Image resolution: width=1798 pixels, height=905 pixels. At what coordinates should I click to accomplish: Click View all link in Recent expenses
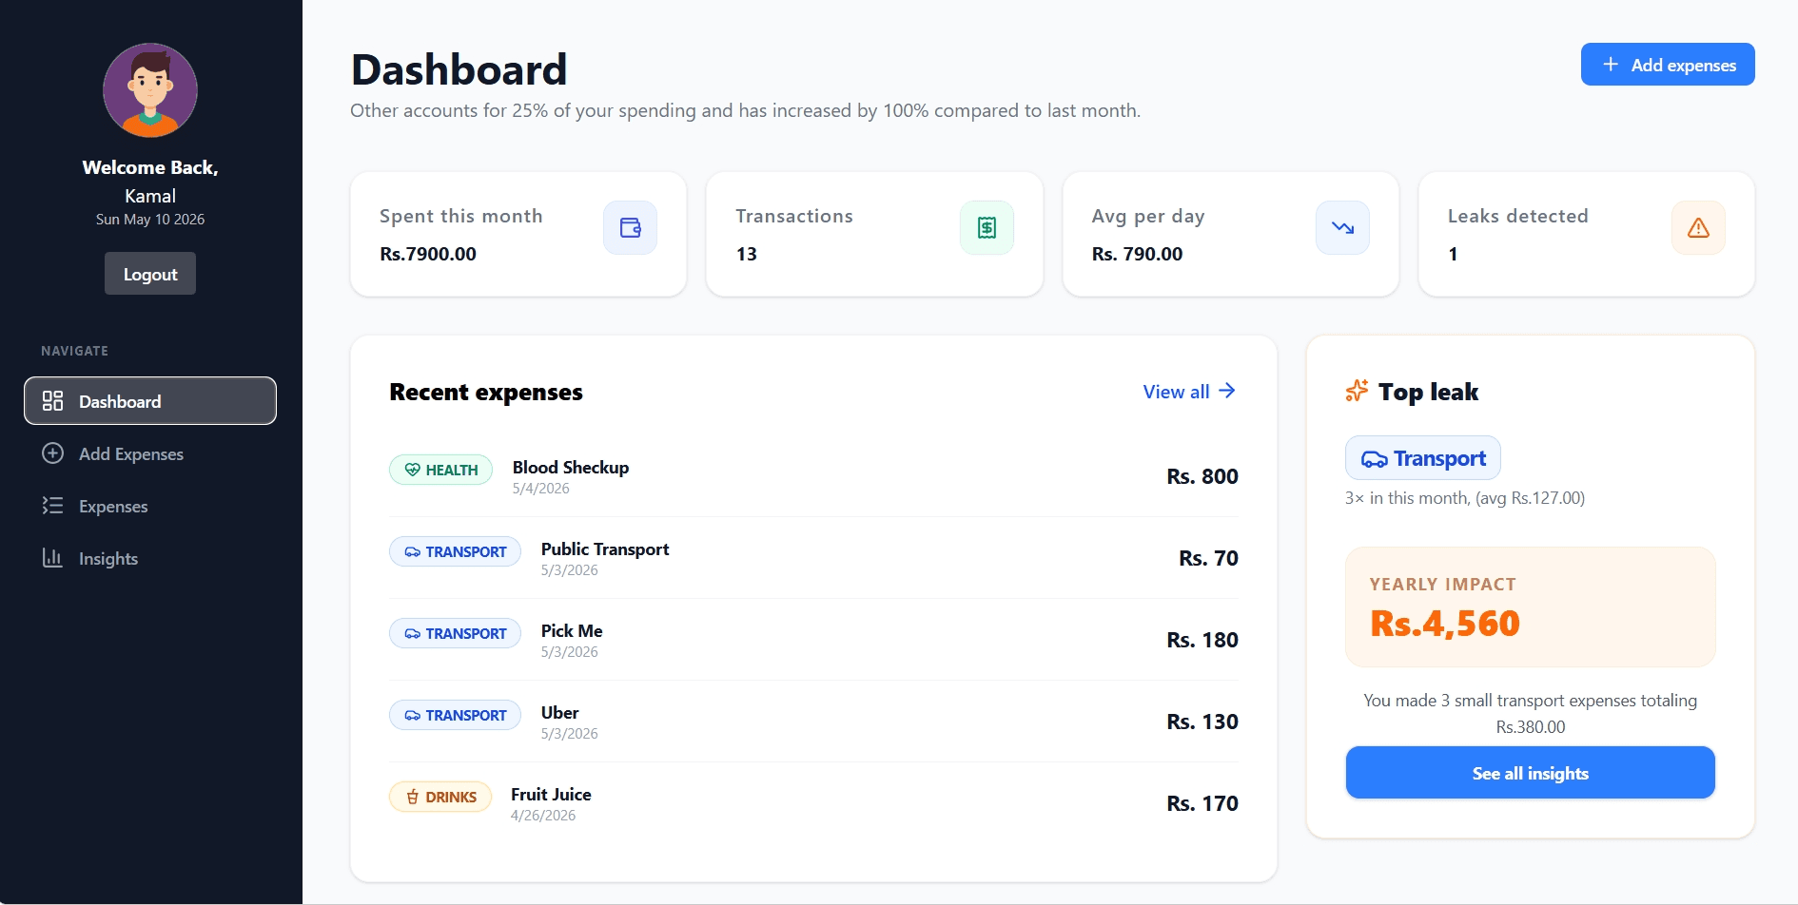[1189, 392]
